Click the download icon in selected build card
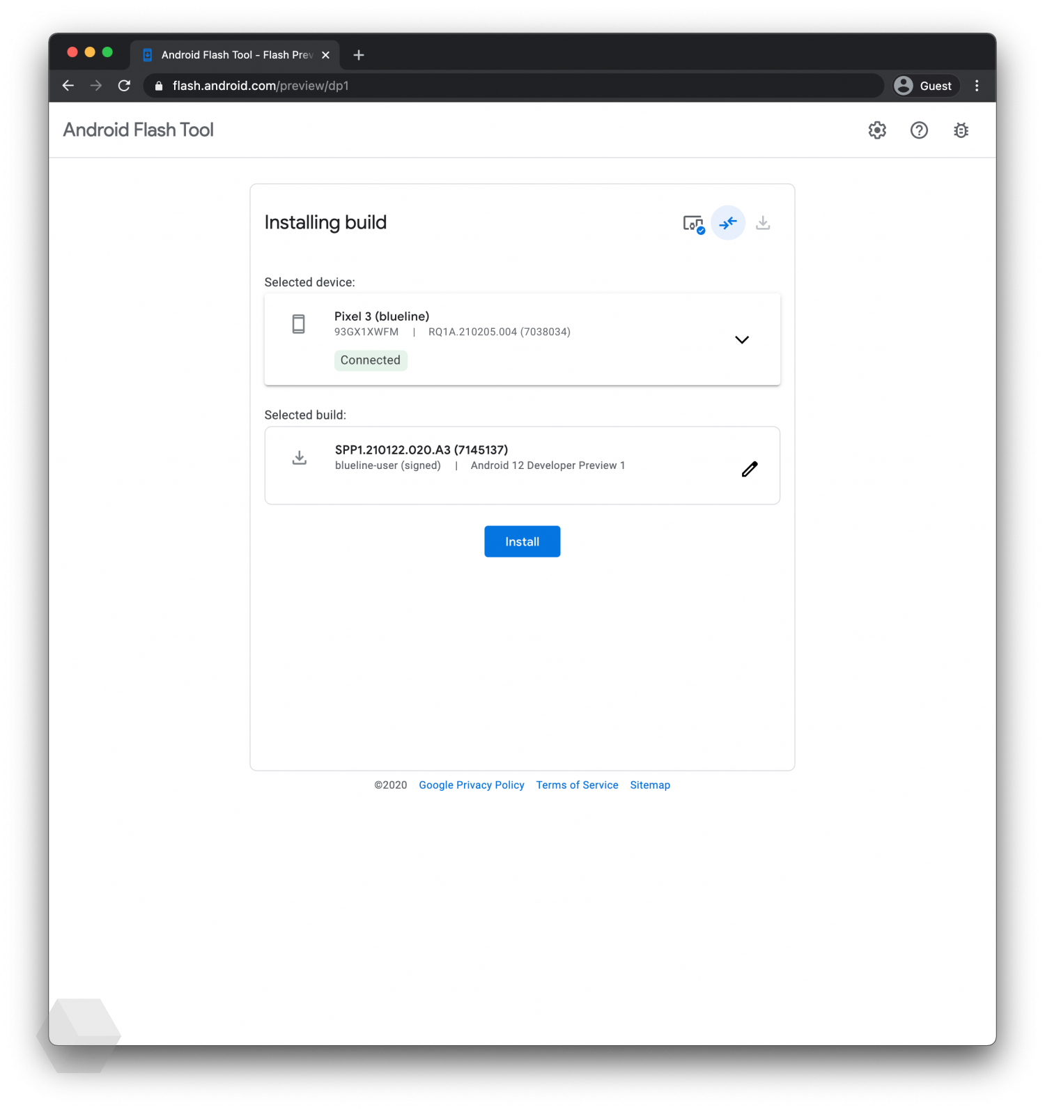The image size is (1045, 1110). [x=300, y=458]
